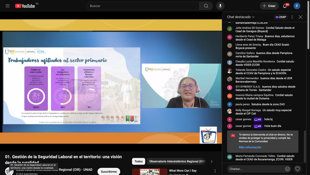
Task: Open What More Can I Say title
Action: click(183, 171)
